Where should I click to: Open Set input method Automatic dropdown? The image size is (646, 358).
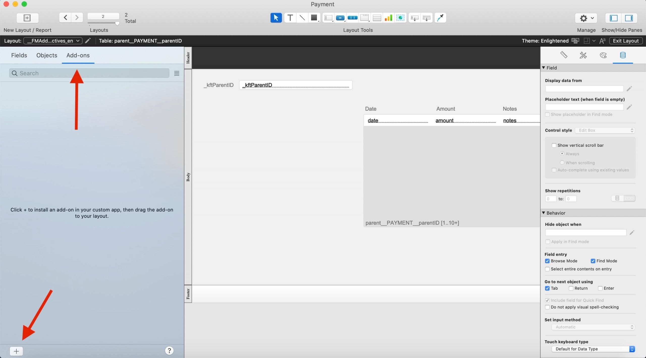click(x=593, y=327)
